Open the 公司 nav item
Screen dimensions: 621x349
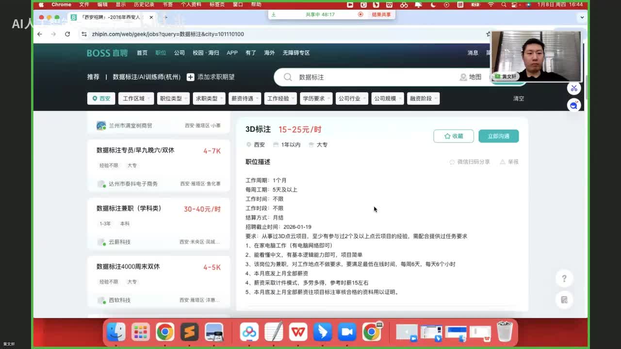[x=180, y=53]
